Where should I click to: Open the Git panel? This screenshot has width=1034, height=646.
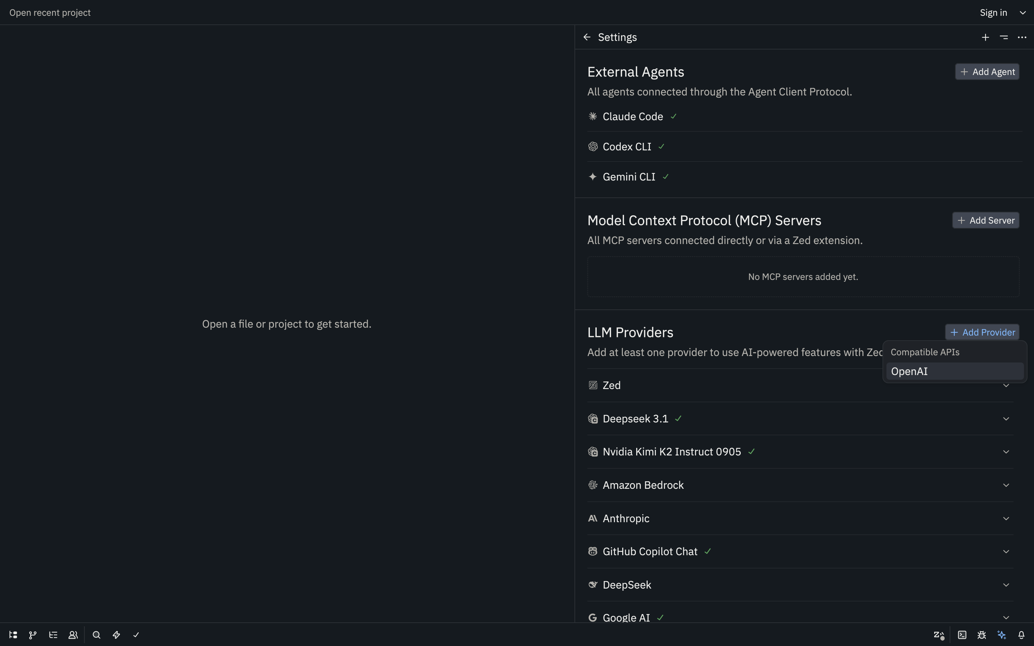(x=32, y=635)
